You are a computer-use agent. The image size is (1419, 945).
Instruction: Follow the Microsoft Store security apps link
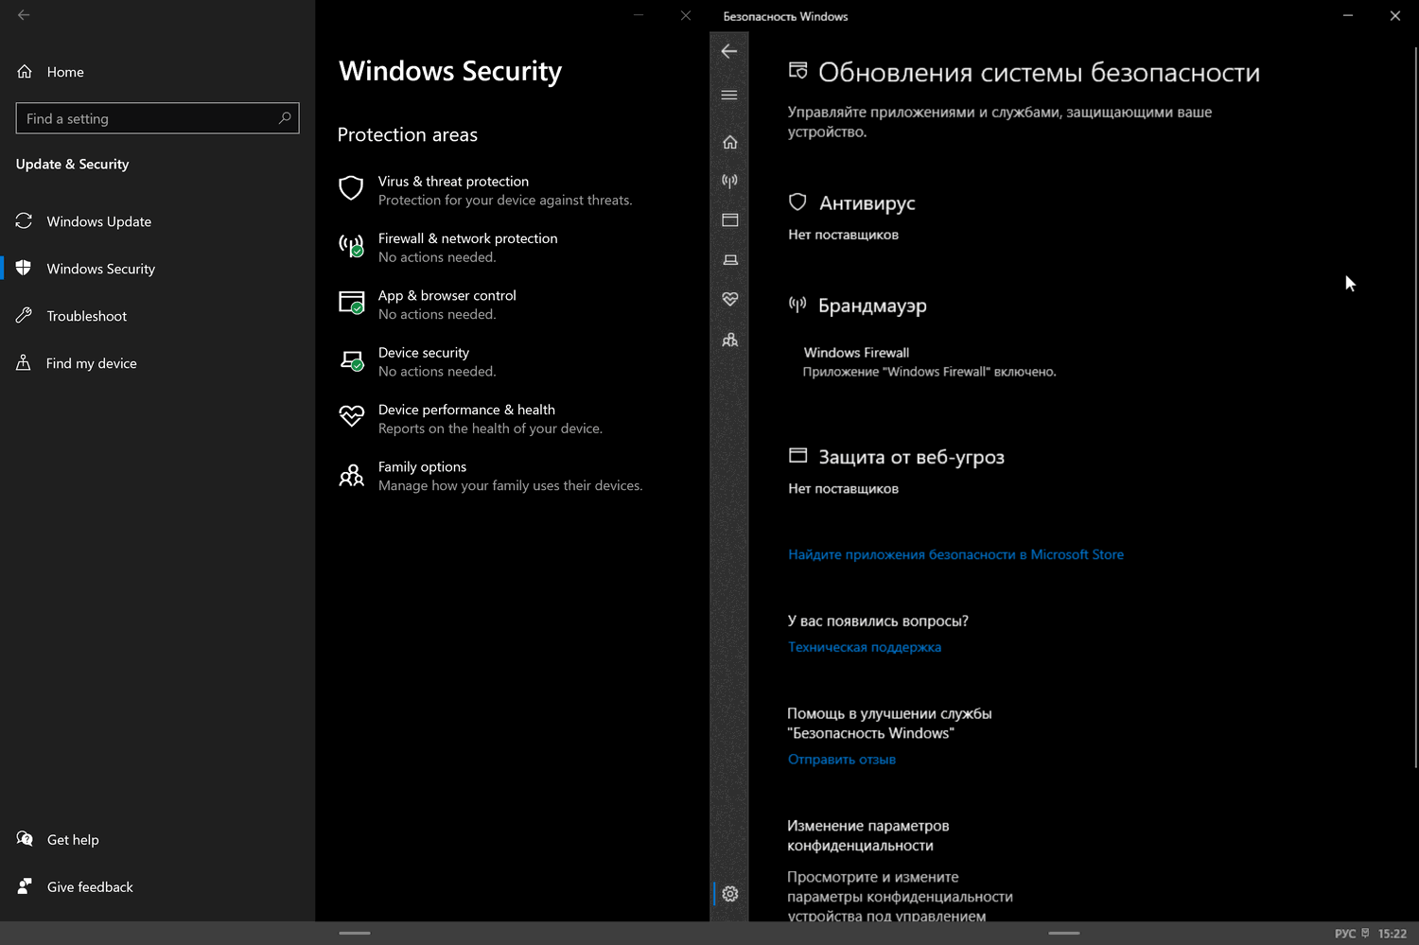(955, 555)
